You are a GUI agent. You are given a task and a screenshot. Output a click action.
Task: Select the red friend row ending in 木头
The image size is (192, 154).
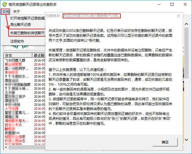coord(25,125)
